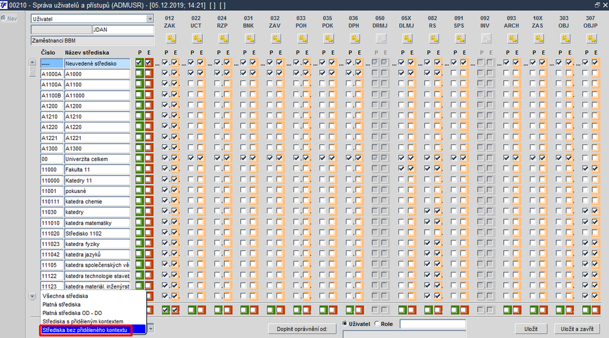Open the key icon under 093 ARCH

point(513,38)
